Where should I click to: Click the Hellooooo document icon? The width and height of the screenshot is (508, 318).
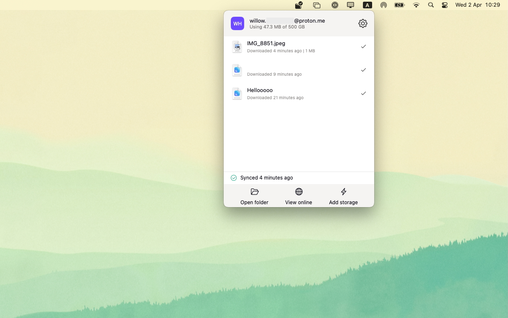click(x=237, y=94)
